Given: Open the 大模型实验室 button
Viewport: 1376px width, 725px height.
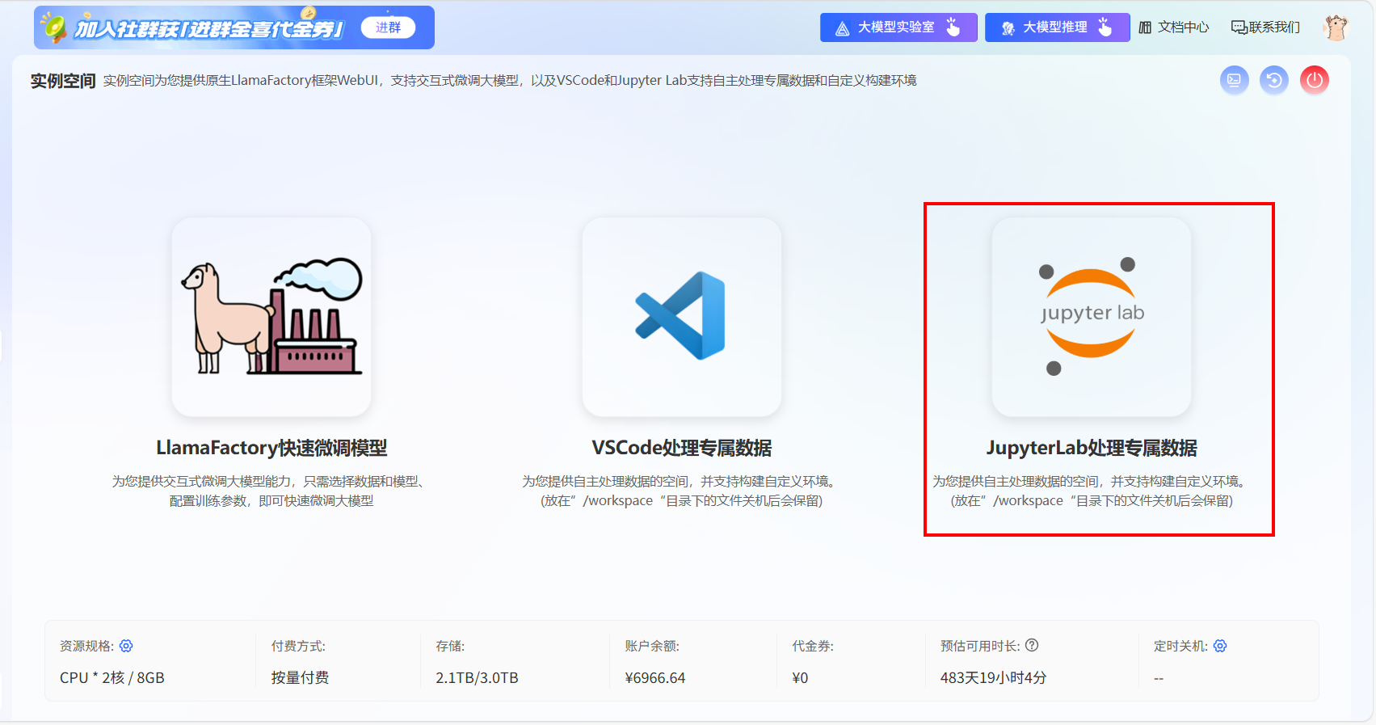Looking at the screenshot, I should [x=898, y=27].
